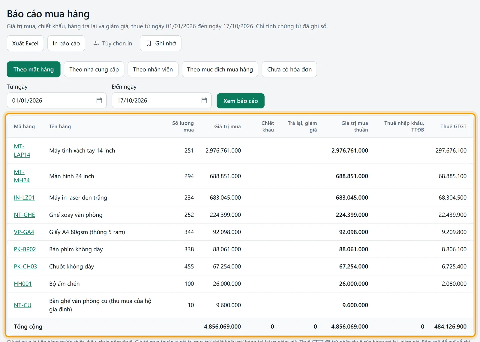480x342 pixels.
Task: Click the Thuế nhập khẩu, TTĐB column header
Action: click(404, 126)
